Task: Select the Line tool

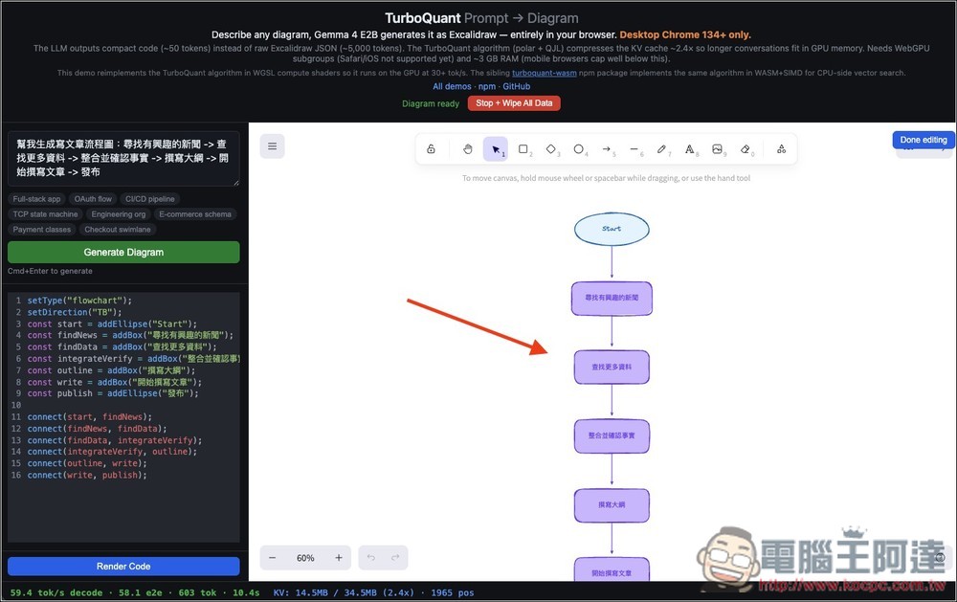Action: click(x=634, y=149)
